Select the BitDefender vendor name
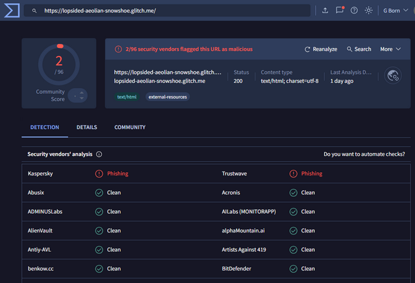Viewport: 415px width, 283px height. point(236,269)
